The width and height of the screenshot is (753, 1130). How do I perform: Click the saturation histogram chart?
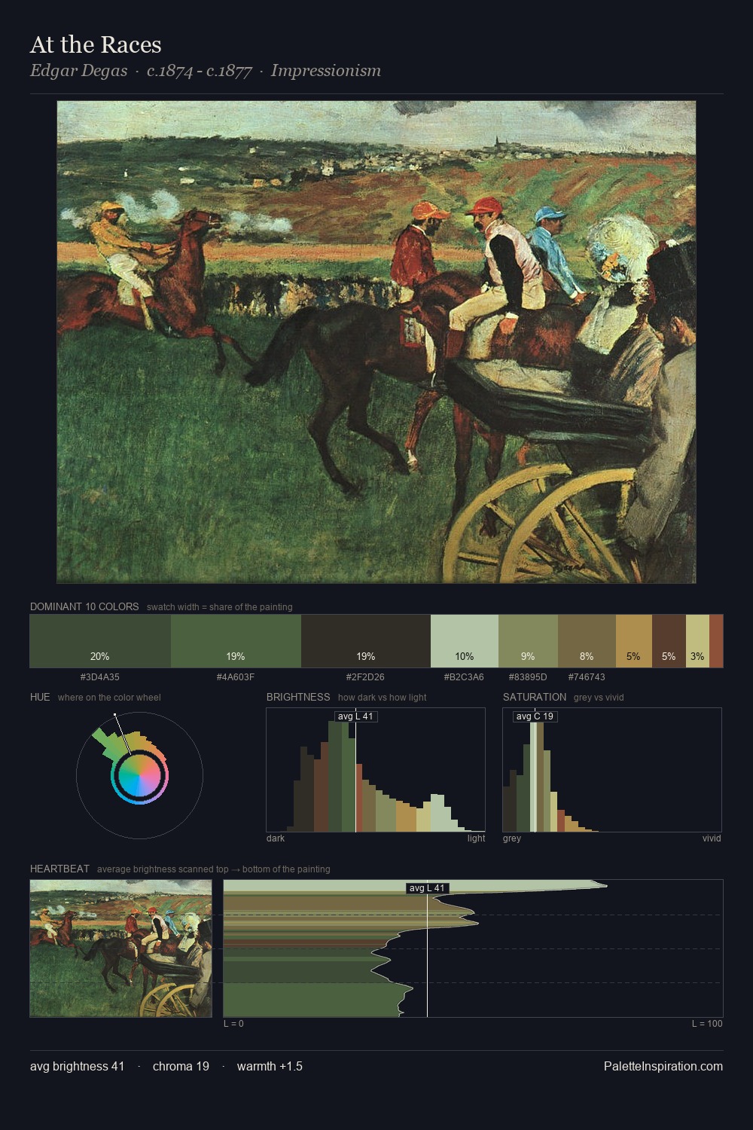tap(612, 770)
